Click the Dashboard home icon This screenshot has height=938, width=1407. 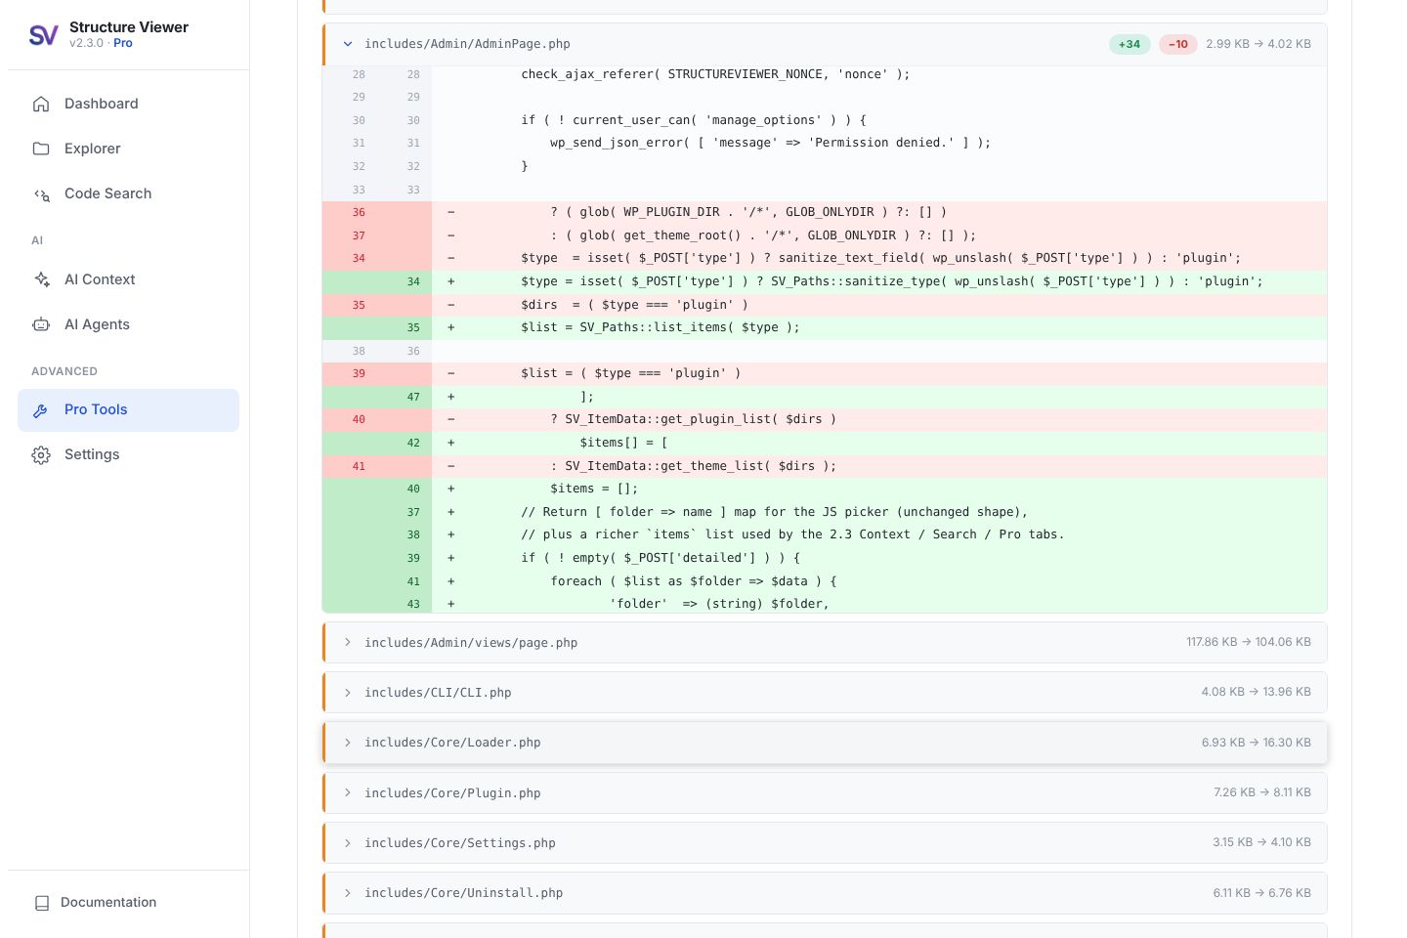click(41, 104)
